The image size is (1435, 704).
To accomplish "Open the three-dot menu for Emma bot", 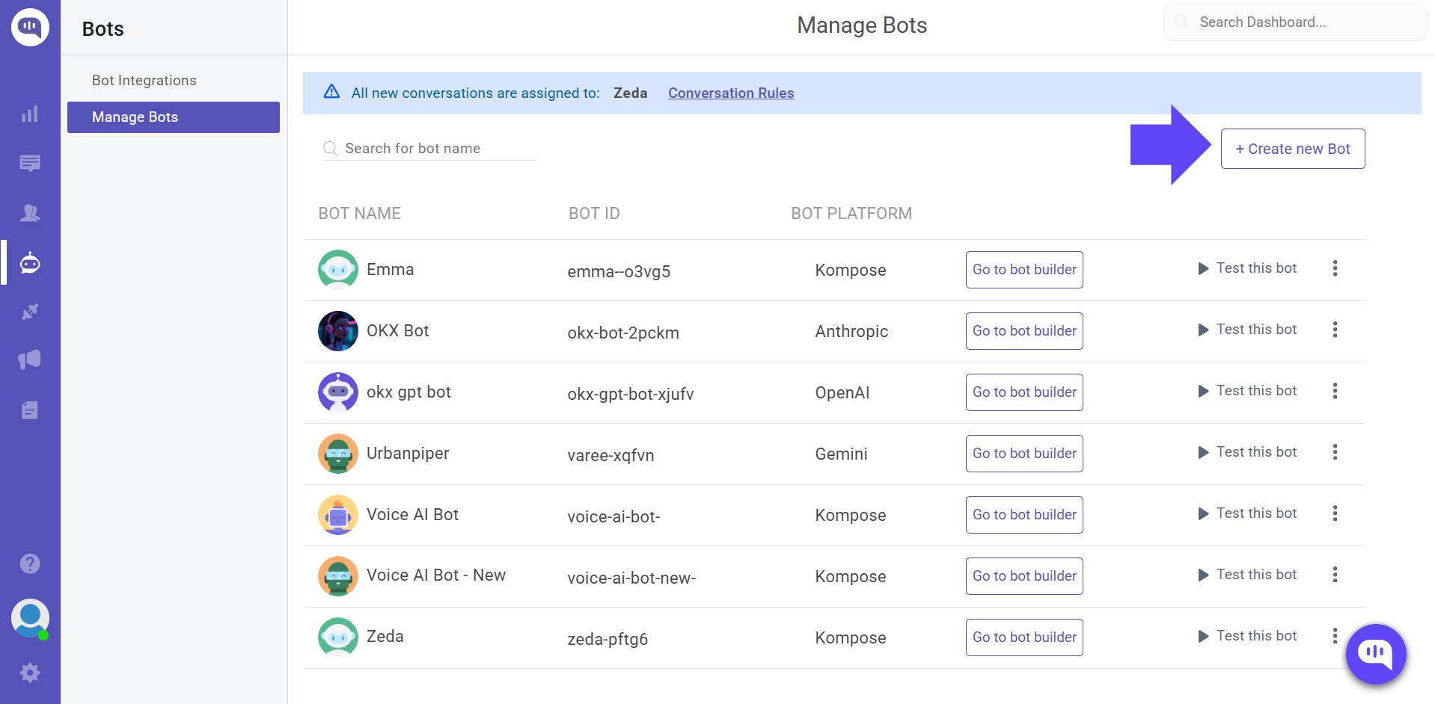I will 1335,268.
